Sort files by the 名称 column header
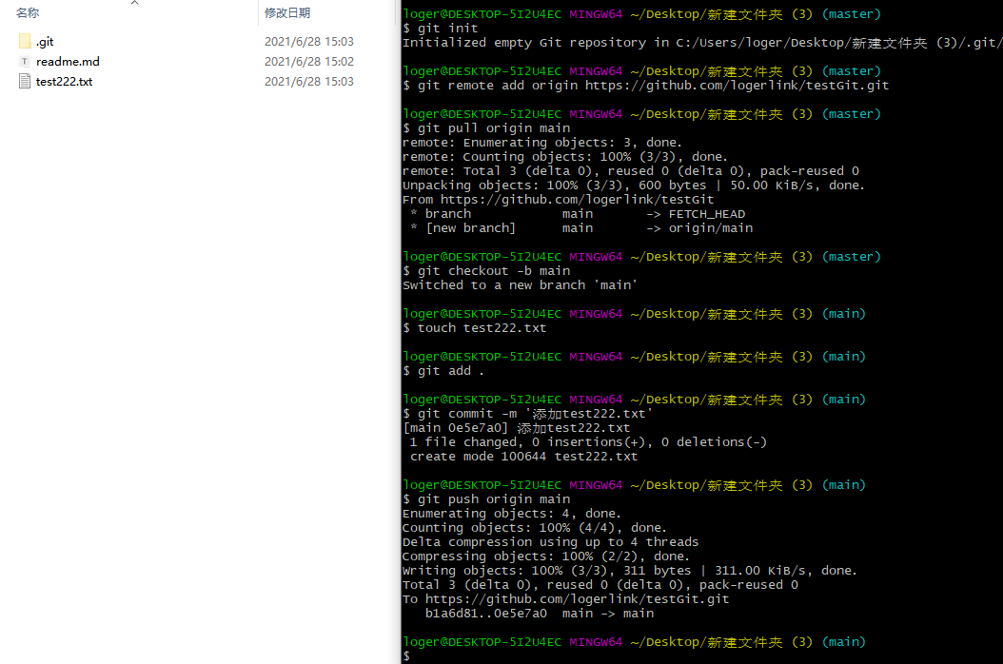This screenshot has width=1003, height=664. [28, 12]
